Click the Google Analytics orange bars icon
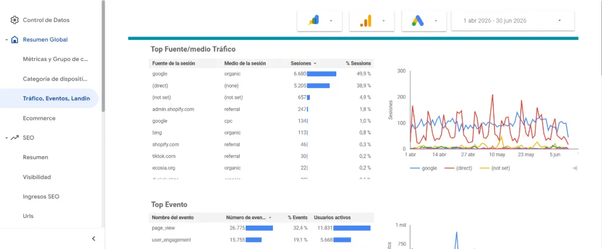602x249 pixels. click(x=366, y=21)
